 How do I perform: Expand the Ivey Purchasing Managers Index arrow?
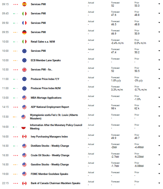(x=159, y=136)
